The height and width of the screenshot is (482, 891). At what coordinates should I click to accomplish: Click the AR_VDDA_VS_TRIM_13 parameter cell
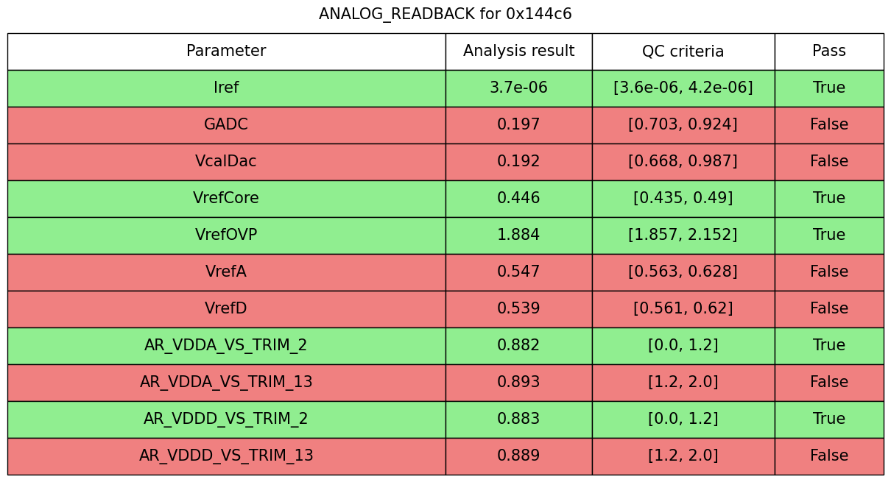226,383
